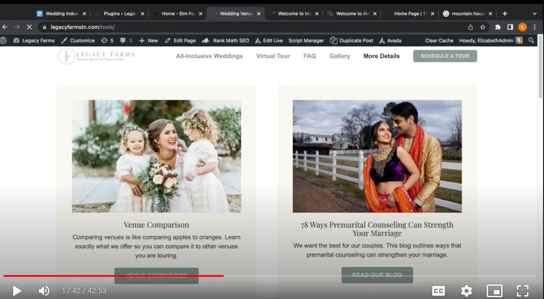Click Edit Page in admin bar
This screenshot has width=544, height=299.
[x=180, y=41]
